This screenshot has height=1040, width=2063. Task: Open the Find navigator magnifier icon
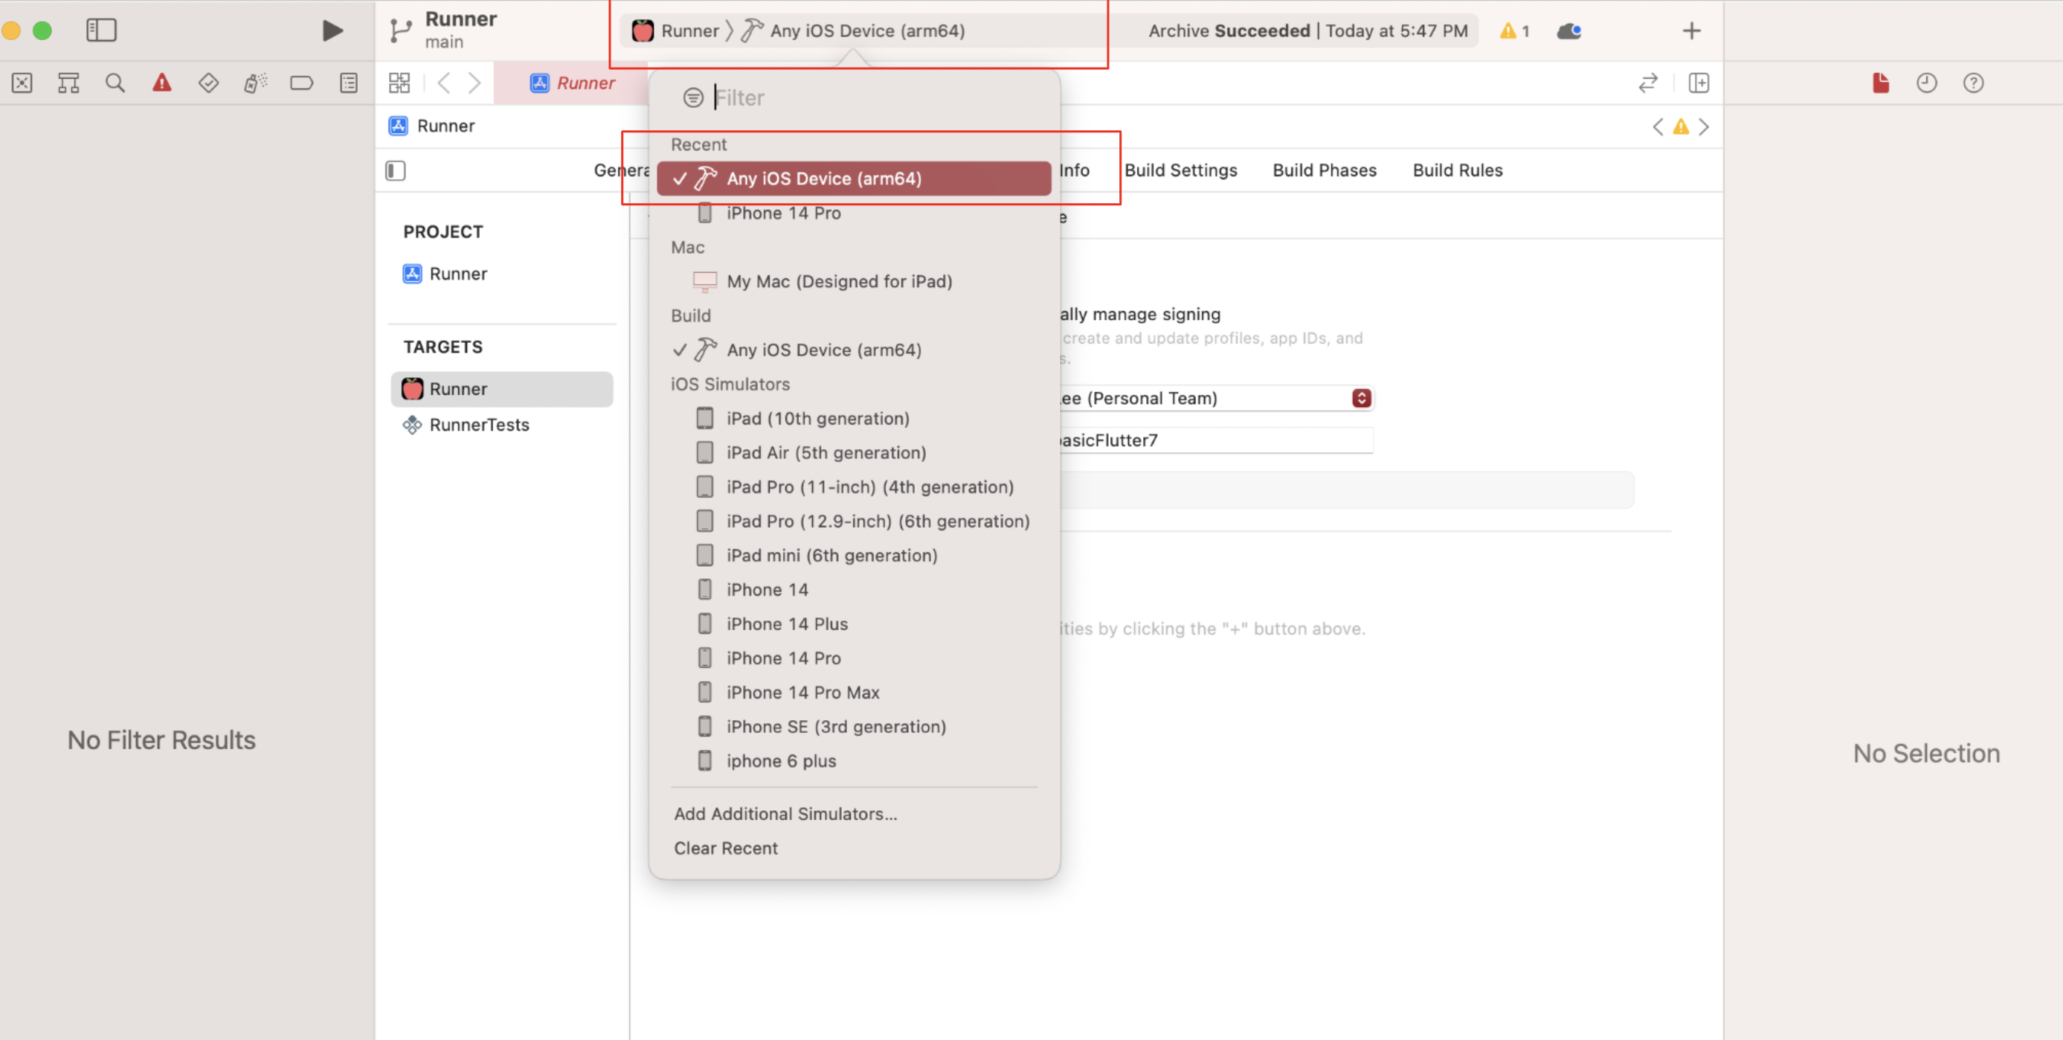coord(115,83)
